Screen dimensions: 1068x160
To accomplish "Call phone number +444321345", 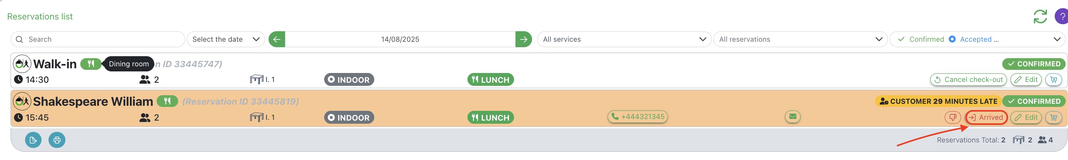I will point(637,117).
